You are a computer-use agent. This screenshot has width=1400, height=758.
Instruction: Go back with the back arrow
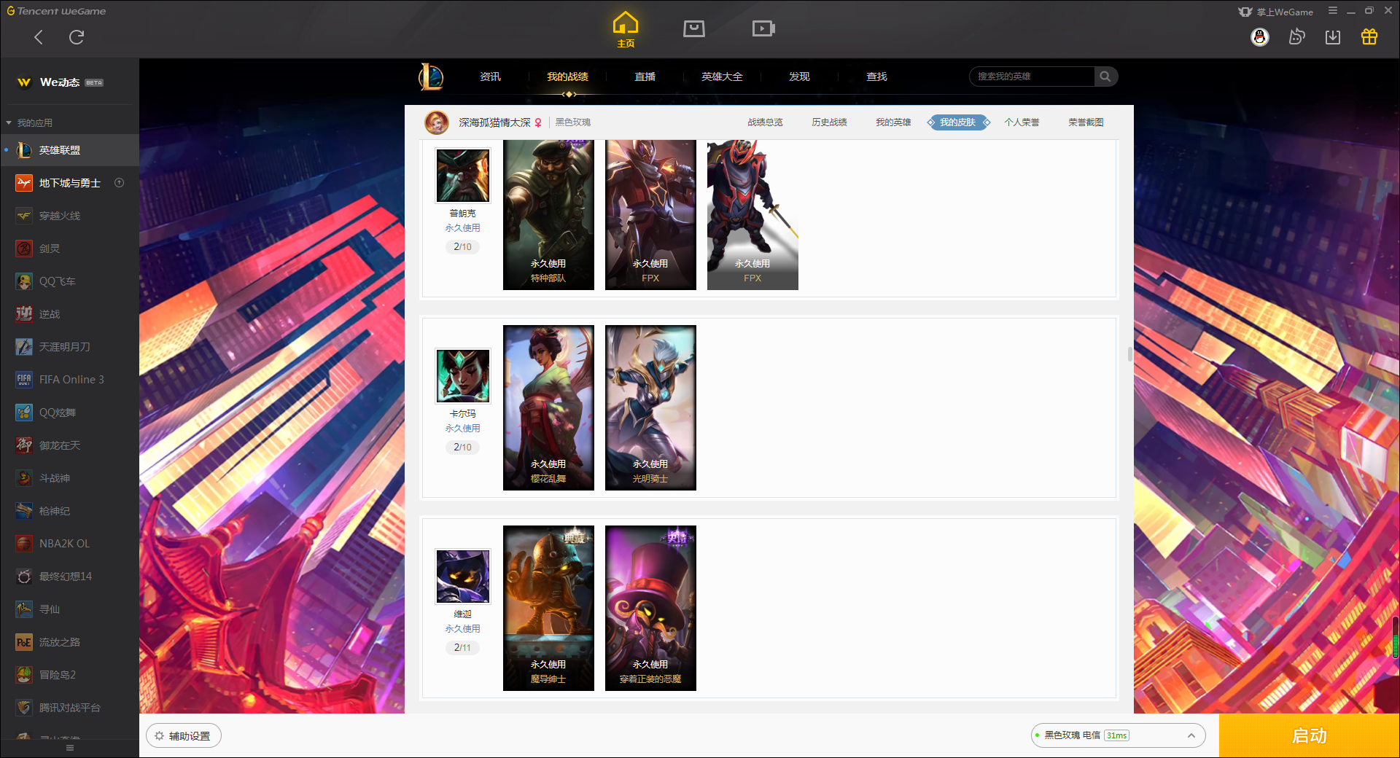pos(39,37)
